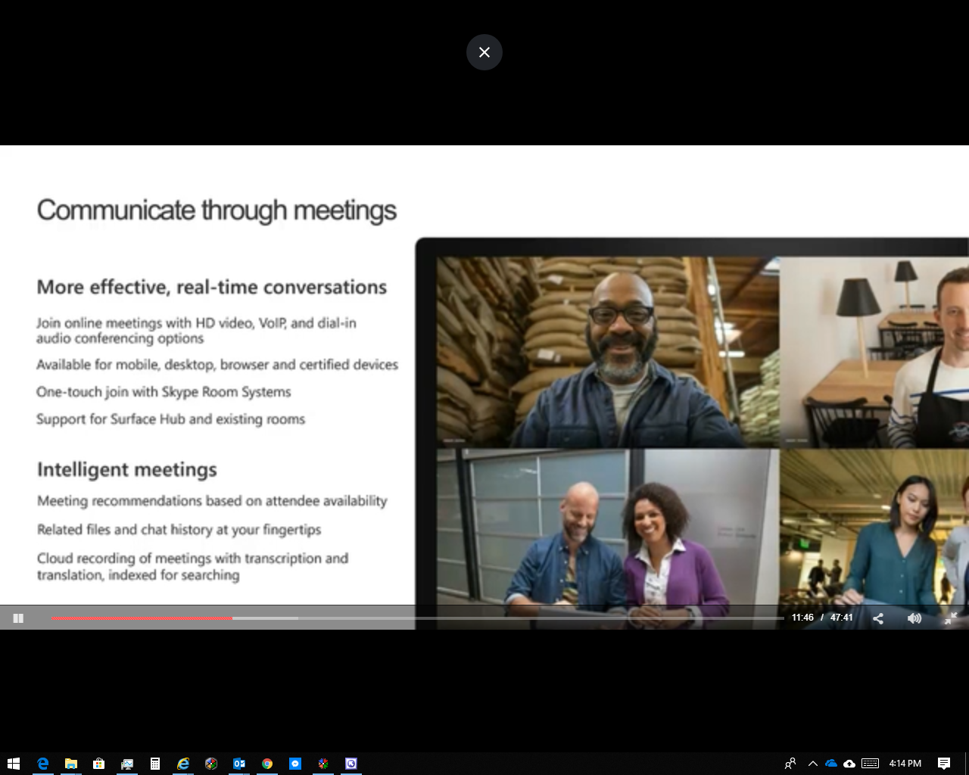Open the touch keyboard
This screenshot has height=775, width=969.
pos(871,764)
